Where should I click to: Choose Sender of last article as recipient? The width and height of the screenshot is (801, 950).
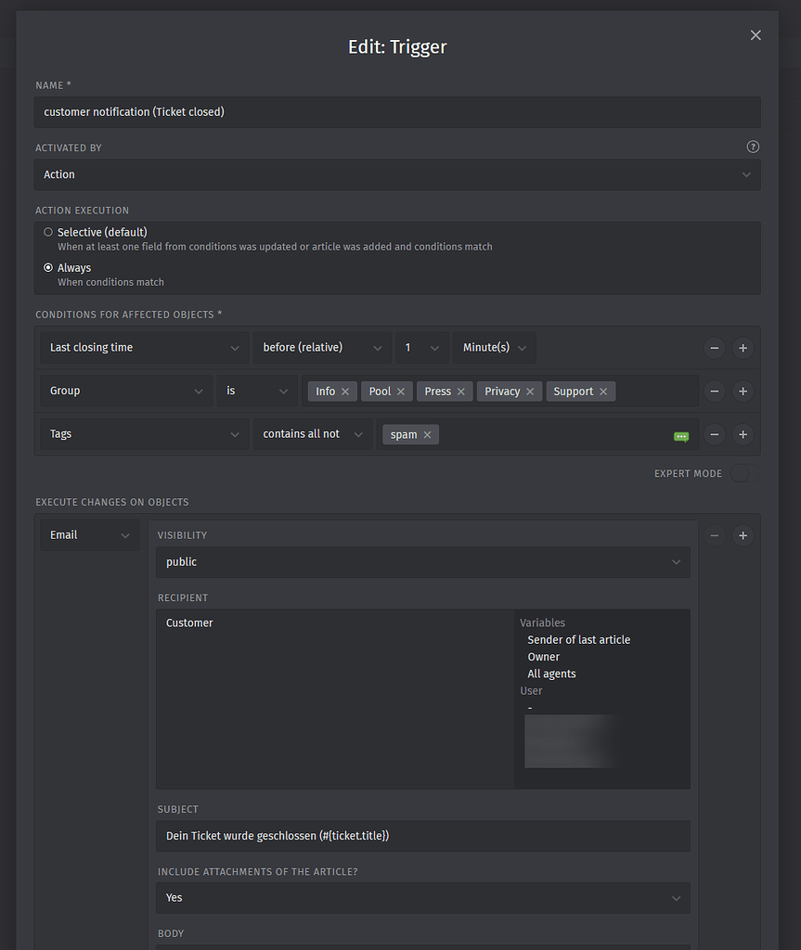[x=578, y=640]
